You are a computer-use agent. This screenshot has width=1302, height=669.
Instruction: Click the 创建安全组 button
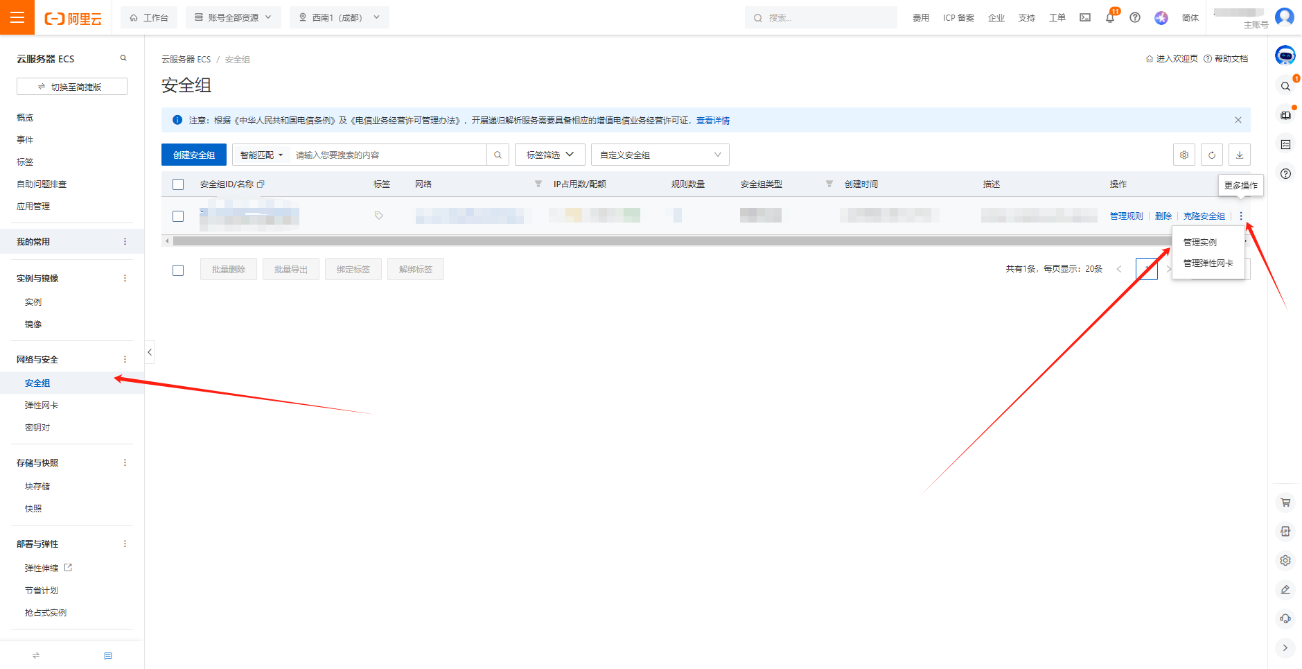click(x=194, y=155)
